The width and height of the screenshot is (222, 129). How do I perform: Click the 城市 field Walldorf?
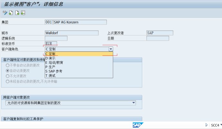click(72, 33)
